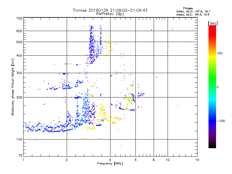Click the x-axis tick label '10'
232x174 pixels.
(x=168, y=160)
